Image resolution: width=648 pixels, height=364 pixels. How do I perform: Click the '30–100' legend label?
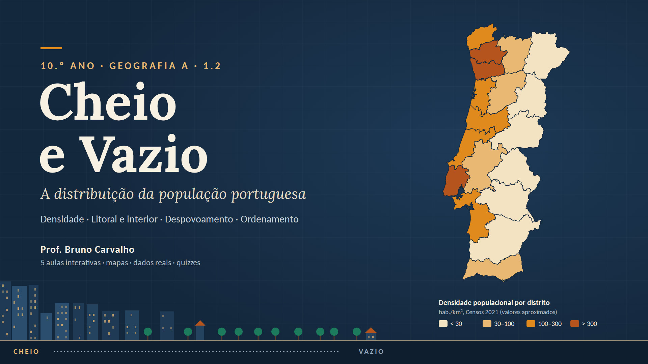[x=504, y=324]
